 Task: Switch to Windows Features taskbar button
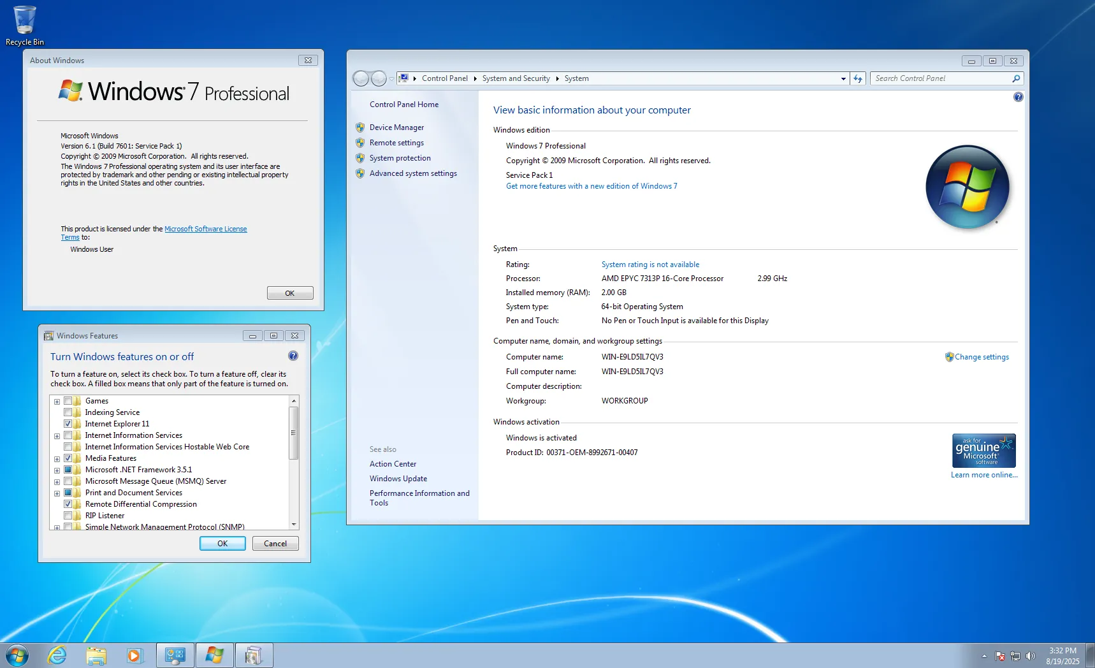point(254,655)
